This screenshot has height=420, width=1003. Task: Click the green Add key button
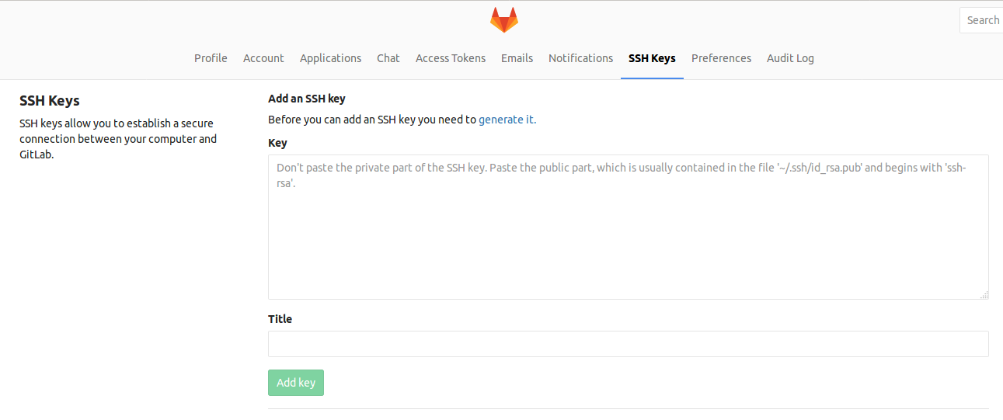click(x=296, y=383)
